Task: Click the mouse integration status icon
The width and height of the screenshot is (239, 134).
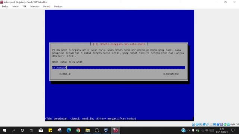Action: [x=225, y=124]
